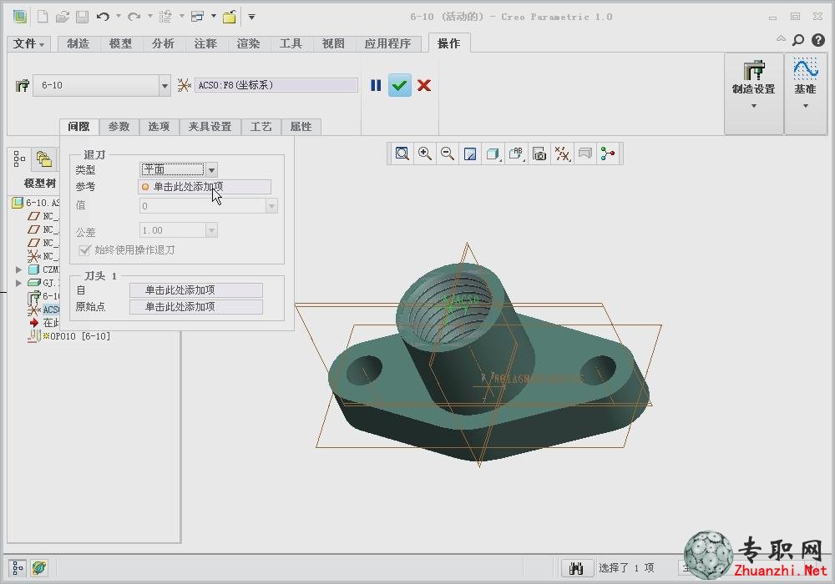Screen dimensions: 835x584
Task: Click the ACS0:F8 coordinate system field
Action: 276,85
